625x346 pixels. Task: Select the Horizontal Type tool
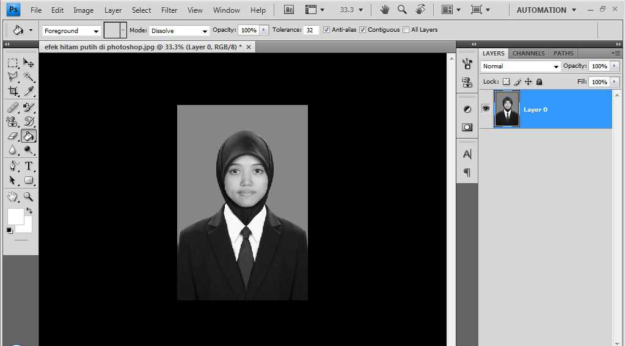pos(29,166)
